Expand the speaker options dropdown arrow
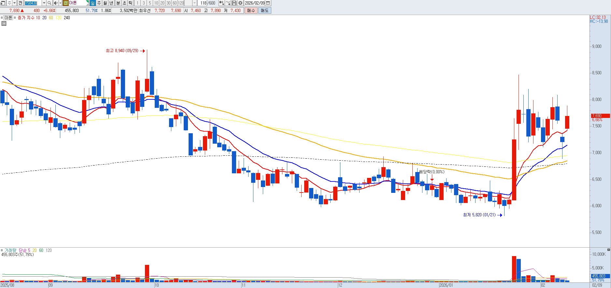 click(60, 3)
